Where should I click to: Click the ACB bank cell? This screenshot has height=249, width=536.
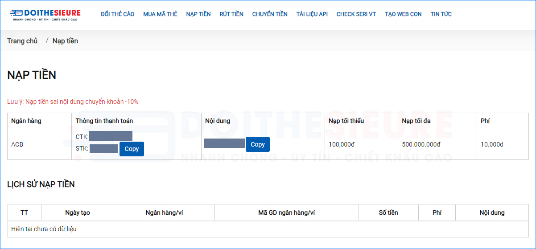17,144
